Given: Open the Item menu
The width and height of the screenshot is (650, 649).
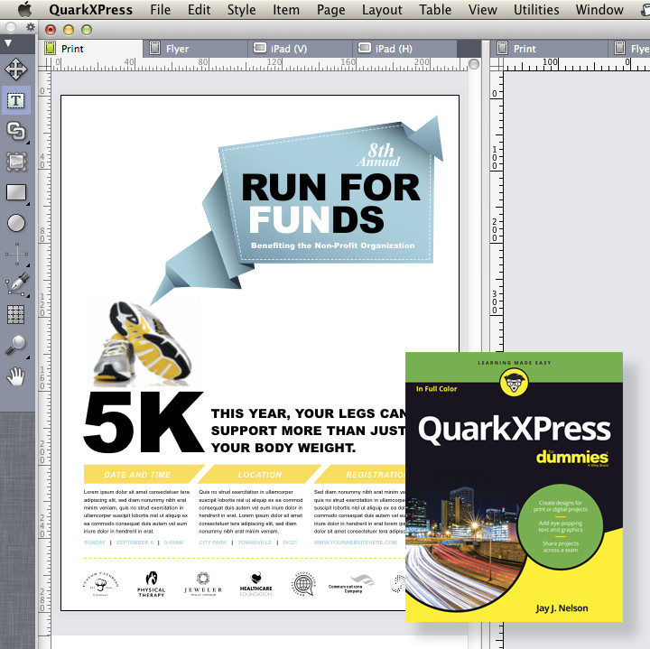Looking at the screenshot, I should coord(286,10).
